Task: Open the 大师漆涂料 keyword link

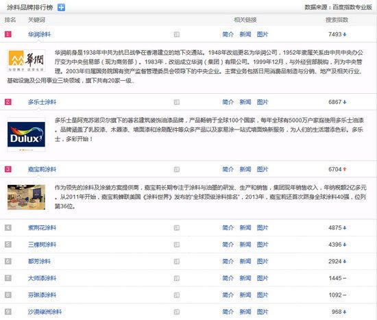Action: click(42, 278)
